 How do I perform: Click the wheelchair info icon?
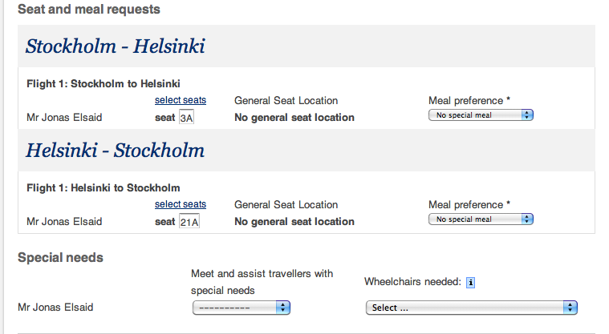(x=471, y=282)
